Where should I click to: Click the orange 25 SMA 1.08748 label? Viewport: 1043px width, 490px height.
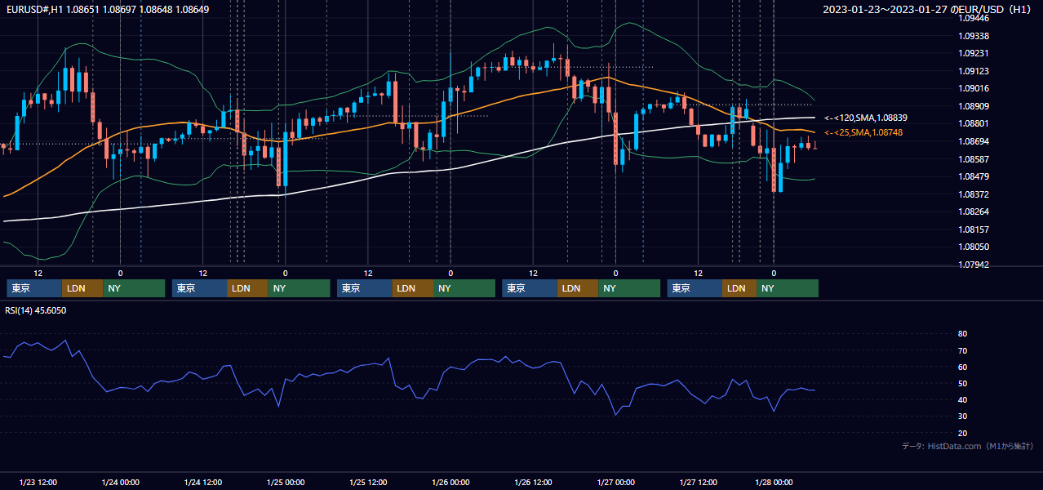863,132
